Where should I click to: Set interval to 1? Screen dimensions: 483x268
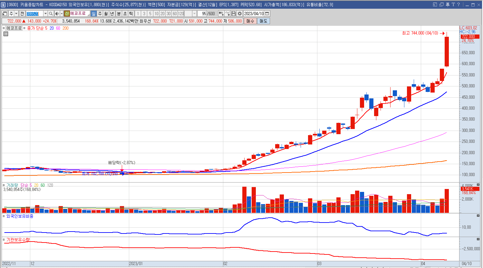click(x=138, y=14)
